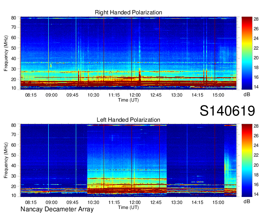Click the 50 MHz tick on Right Handed panel
The height and width of the screenshot is (214, 263).
14,48
